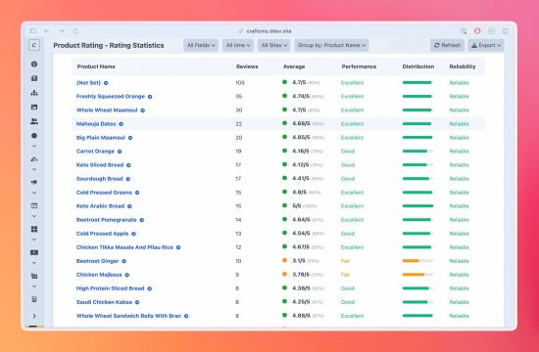Open the Group by: Product Name dropdown
Image resolution: width=539 pixels, height=352 pixels.
(331, 45)
